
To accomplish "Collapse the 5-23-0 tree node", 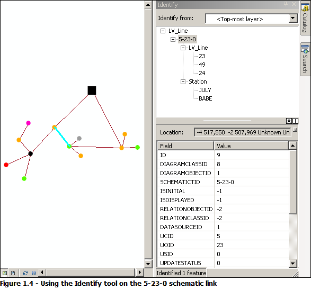I will tap(173, 39).
